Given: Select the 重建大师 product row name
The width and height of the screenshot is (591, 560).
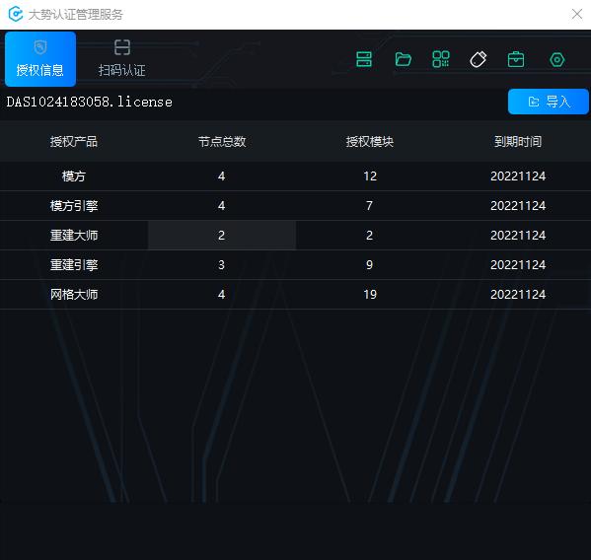Looking at the screenshot, I should tap(74, 236).
